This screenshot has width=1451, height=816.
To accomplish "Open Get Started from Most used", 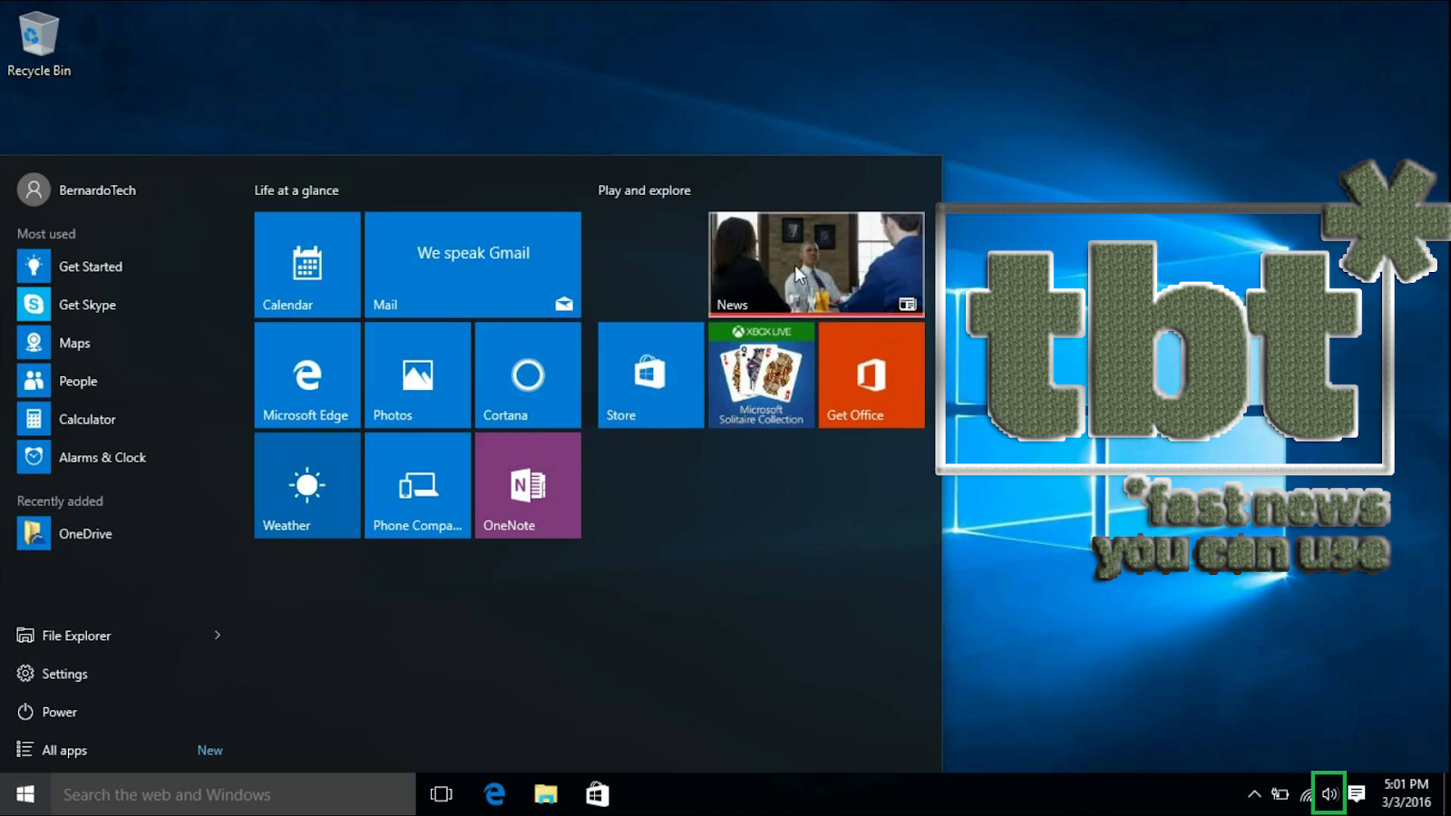I will [x=118, y=267].
